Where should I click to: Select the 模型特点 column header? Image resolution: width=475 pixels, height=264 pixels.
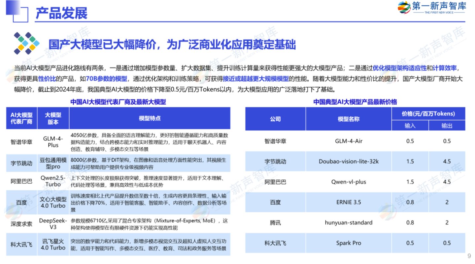pyautogui.click(x=150, y=118)
